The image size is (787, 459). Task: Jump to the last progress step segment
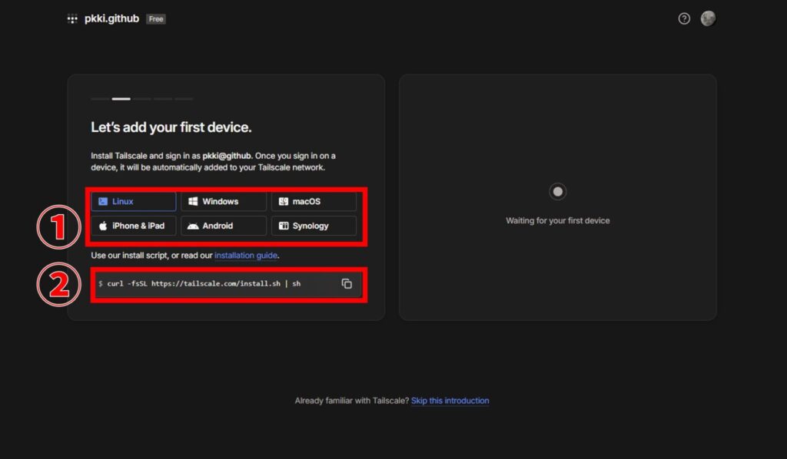pos(184,99)
